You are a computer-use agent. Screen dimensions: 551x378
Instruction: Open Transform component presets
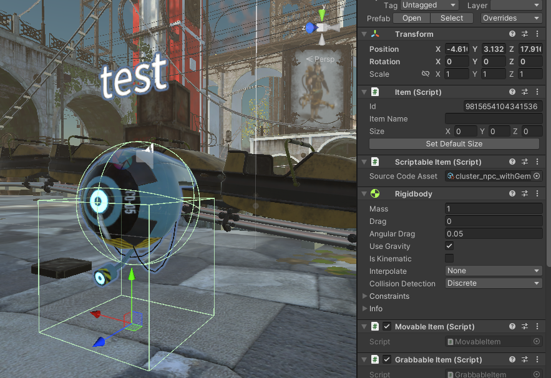[x=525, y=34]
